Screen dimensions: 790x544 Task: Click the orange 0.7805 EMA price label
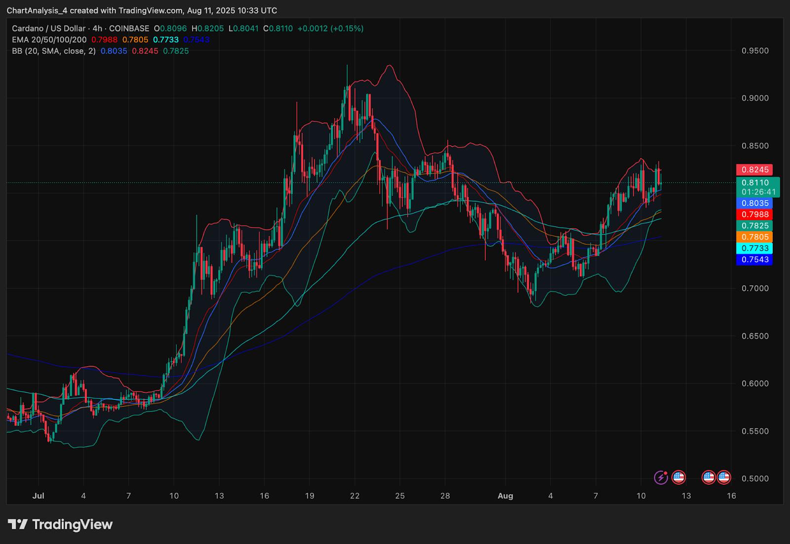pyautogui.click(x=754, y=237)
